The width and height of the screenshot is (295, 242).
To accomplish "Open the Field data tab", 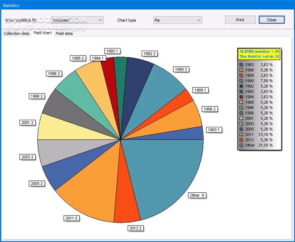I will (64, 33).
